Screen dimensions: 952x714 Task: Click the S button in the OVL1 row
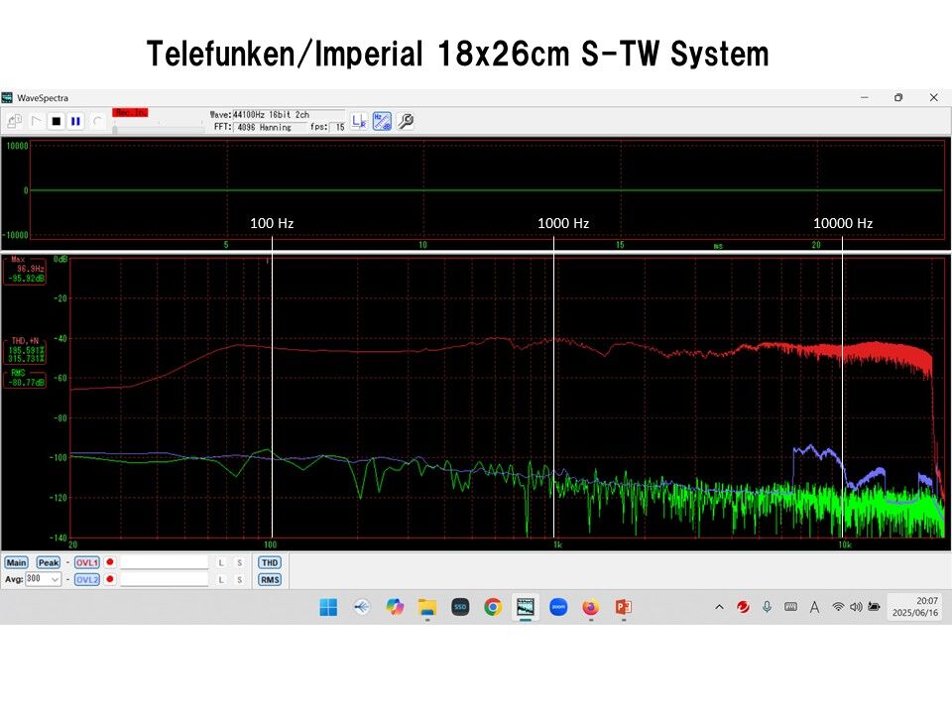(x=239, y=563)
